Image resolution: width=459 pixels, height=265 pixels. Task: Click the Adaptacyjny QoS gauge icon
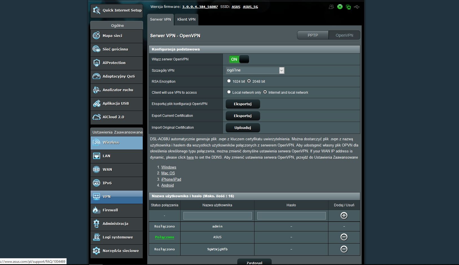96,76
